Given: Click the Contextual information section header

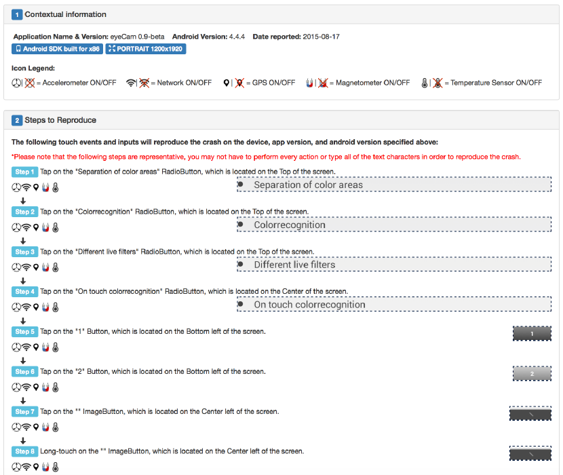Looking at the screenshot, I should pos(65,14).
